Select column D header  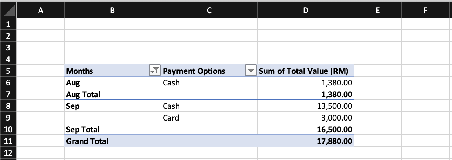(x=306, y=11)
